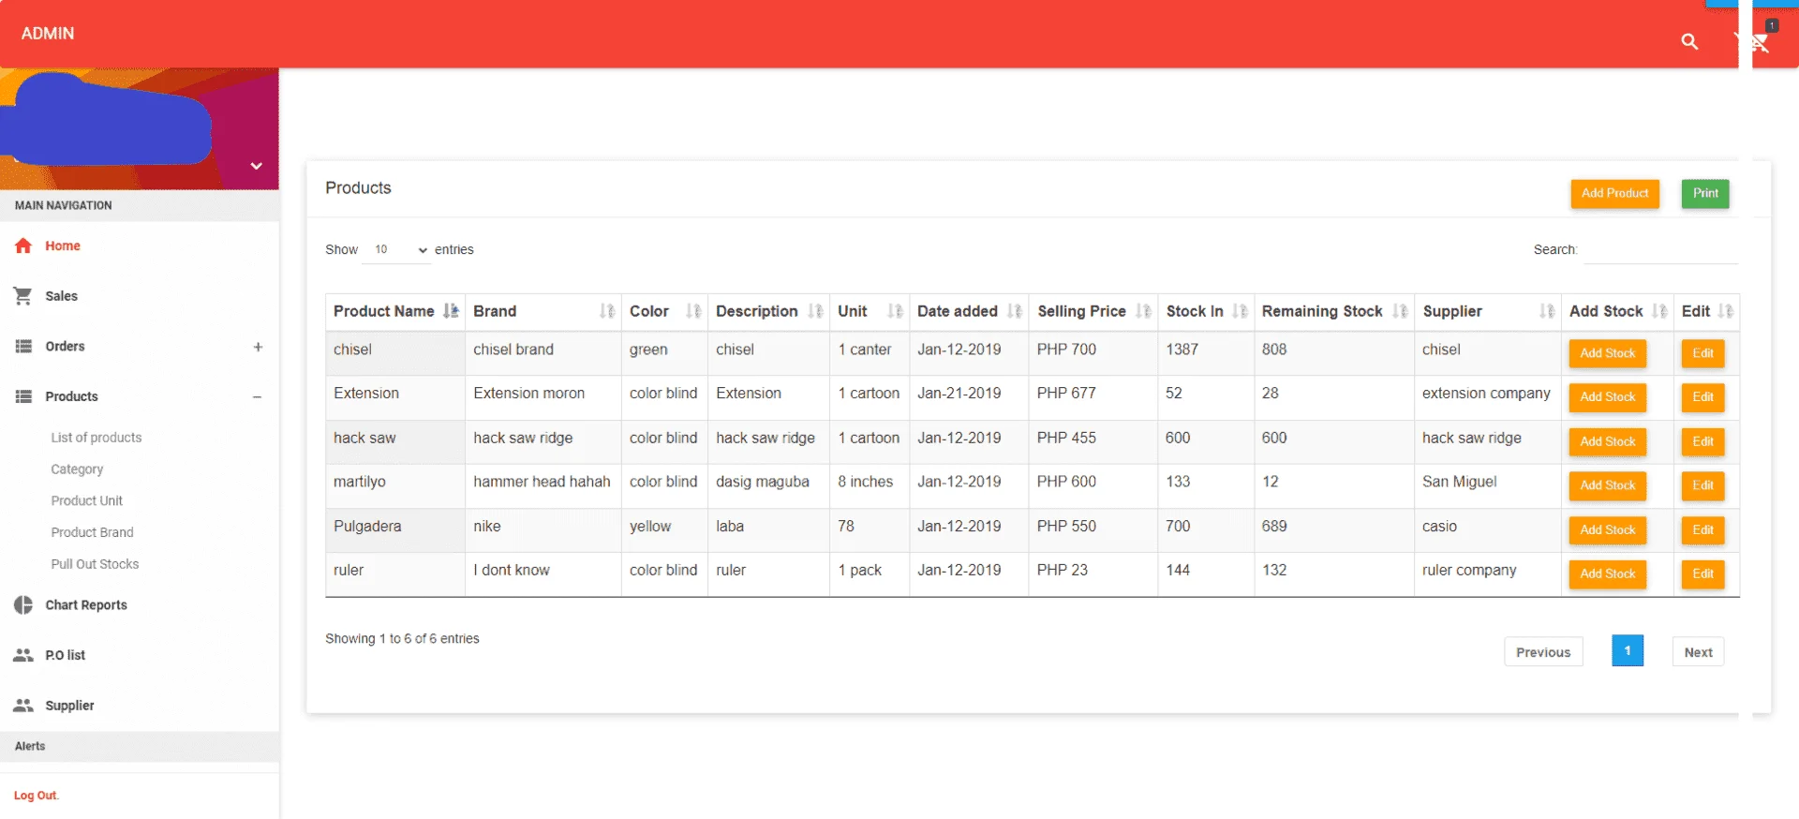Viewport: 1799px width, 819px height.
Task: Click the green Print button
Action: [1705, 193]
